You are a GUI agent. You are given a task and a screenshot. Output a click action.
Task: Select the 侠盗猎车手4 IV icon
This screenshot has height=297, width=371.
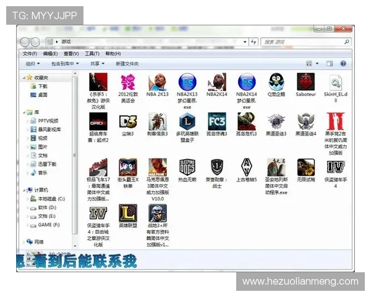click(336, 167)
